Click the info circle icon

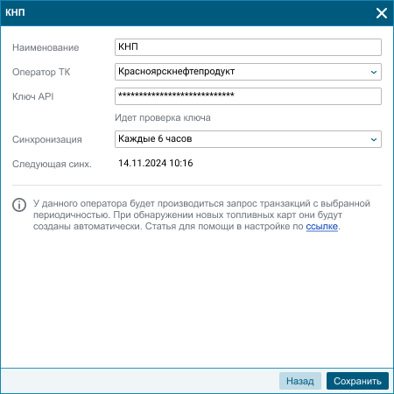pos(19,205)
